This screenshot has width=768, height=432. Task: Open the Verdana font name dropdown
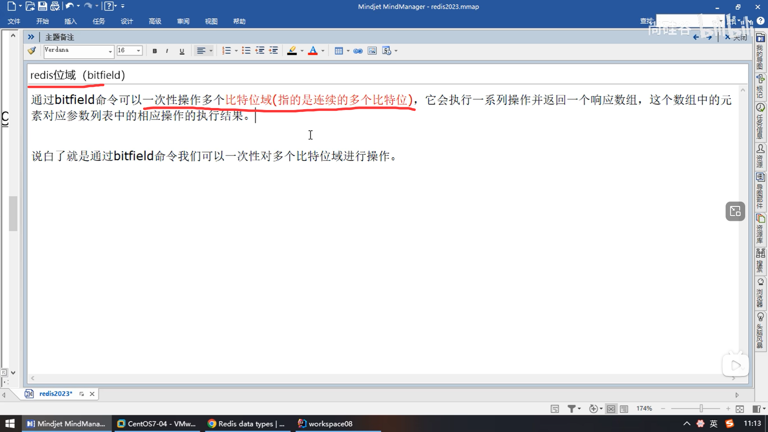click(110, 51)
